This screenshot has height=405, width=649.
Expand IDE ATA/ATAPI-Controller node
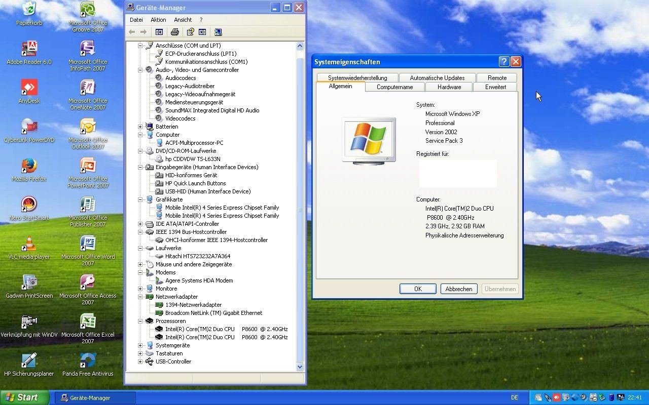[x=140, y=224]
